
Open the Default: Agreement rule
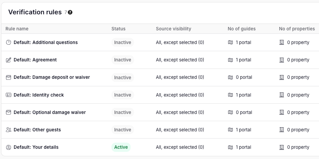[x=35, y=60]
